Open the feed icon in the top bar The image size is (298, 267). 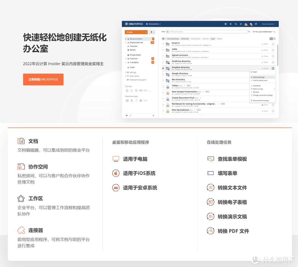click(241, 24)
